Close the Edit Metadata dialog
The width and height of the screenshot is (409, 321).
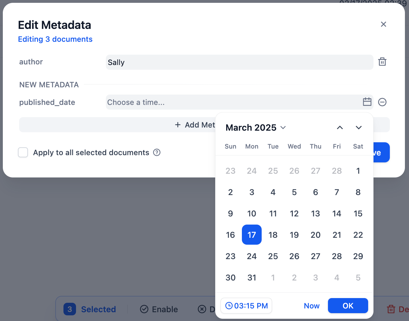click(x=383, y=24)
